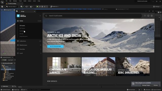This screenshot has width=162, height=91.
Task: Click the Import button in Content Browser
Action: pyautogui.click(x=11, y=60)
